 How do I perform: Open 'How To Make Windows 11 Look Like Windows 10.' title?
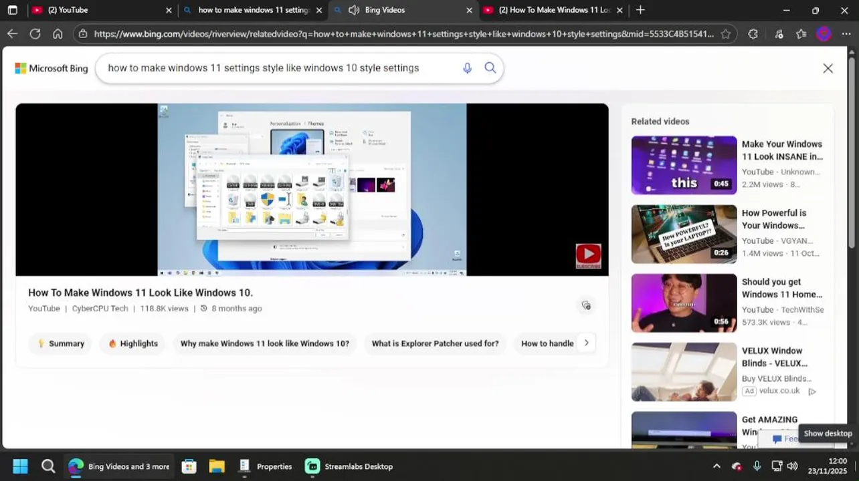pyautogui.click(x=140, y=293)
